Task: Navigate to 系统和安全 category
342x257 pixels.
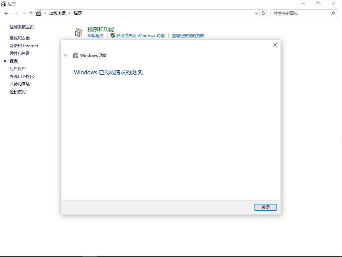Action: pyautogui.click(x=19, y=38)
